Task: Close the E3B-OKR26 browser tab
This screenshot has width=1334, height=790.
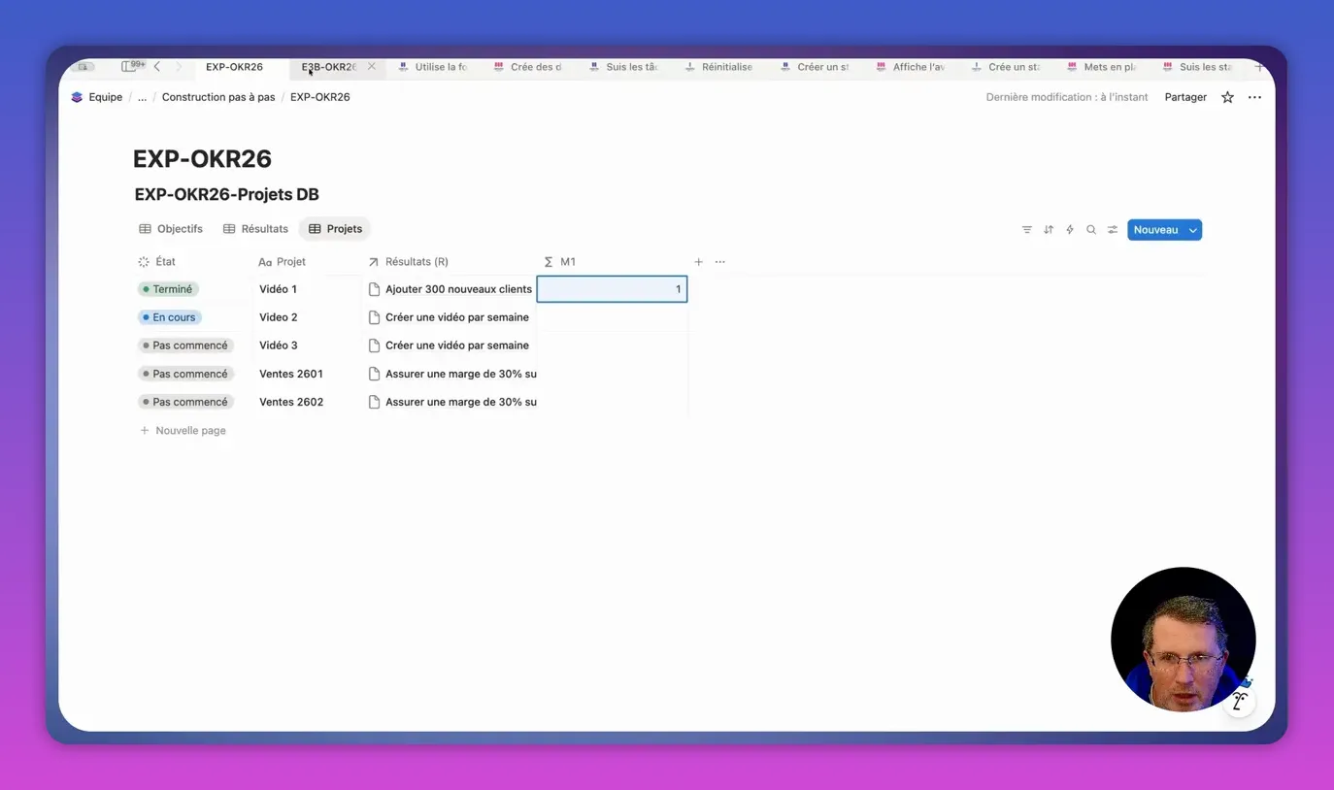Action: point(372,67)
